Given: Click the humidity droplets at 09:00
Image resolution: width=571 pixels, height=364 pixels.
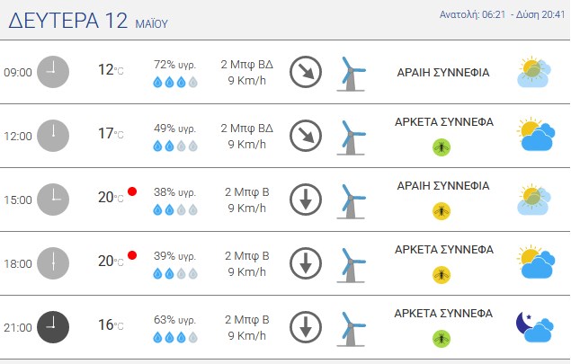Looking at the screenshot, I should (175, 83).
